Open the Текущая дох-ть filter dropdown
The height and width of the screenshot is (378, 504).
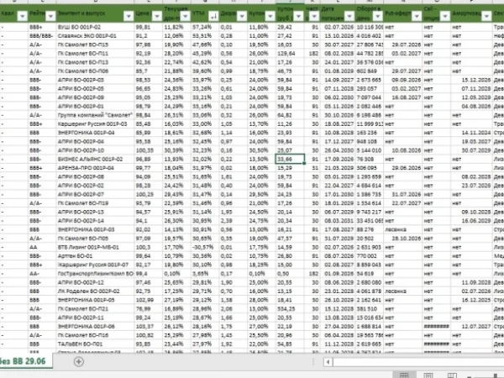click(185, 16)
